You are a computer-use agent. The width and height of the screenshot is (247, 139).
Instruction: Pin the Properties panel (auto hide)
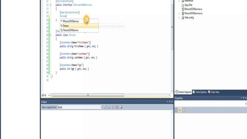point(244,98)
